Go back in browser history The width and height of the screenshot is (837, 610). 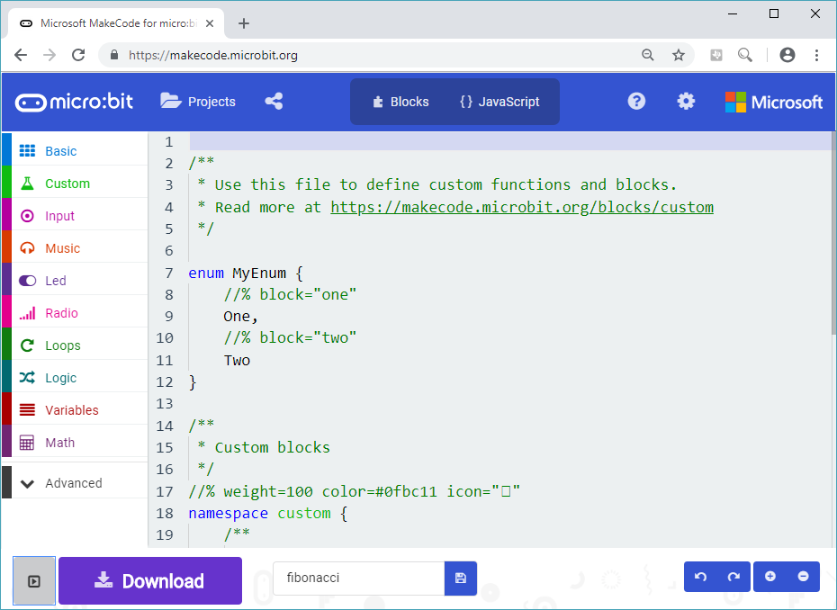(21, 55)
